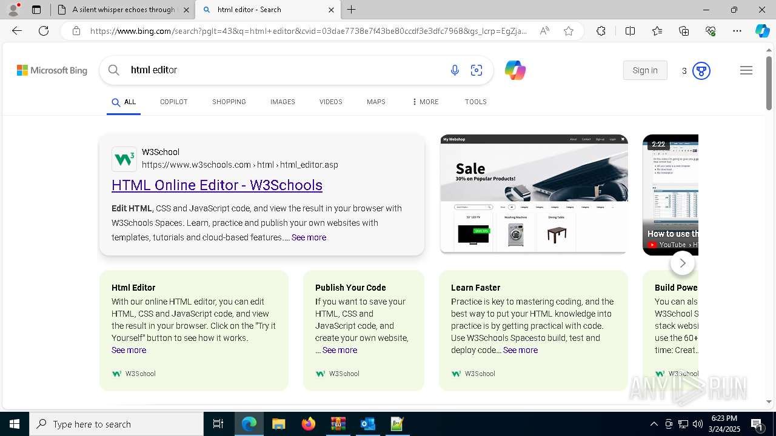The width and height of the screenshot is (776, 436).
Task: Close the 'A silent whisper echoes' tab
Action: [x=186, y=10]
